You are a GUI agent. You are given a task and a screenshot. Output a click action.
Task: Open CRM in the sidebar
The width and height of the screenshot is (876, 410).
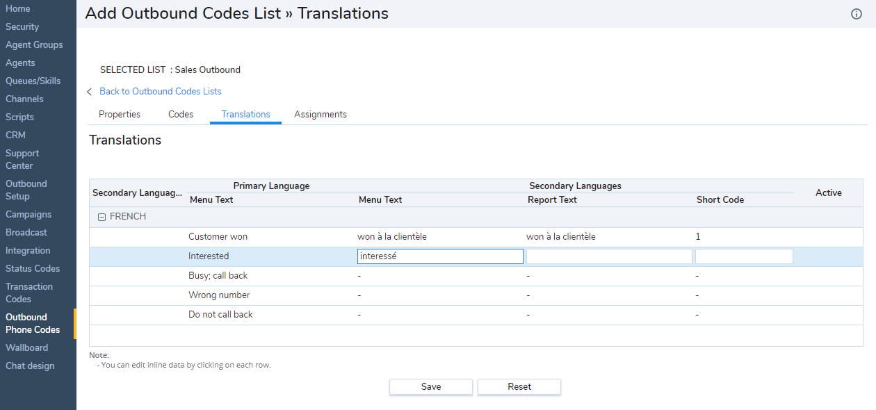[15, 136]
